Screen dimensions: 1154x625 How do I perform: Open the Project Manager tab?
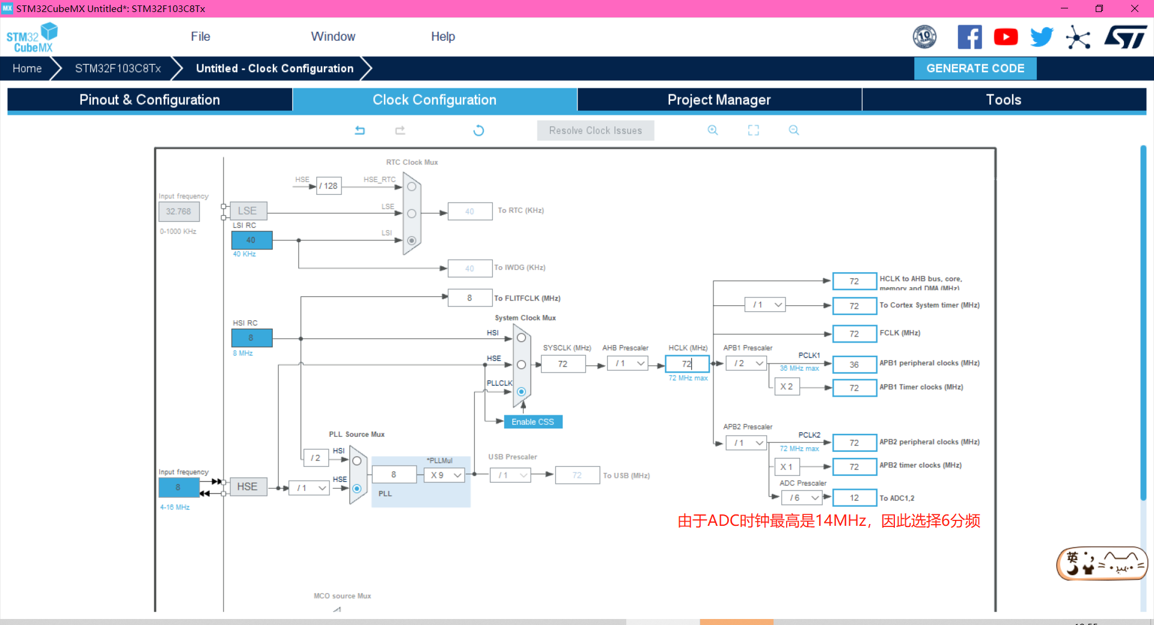pyautogui.click(x=719, y=100)
